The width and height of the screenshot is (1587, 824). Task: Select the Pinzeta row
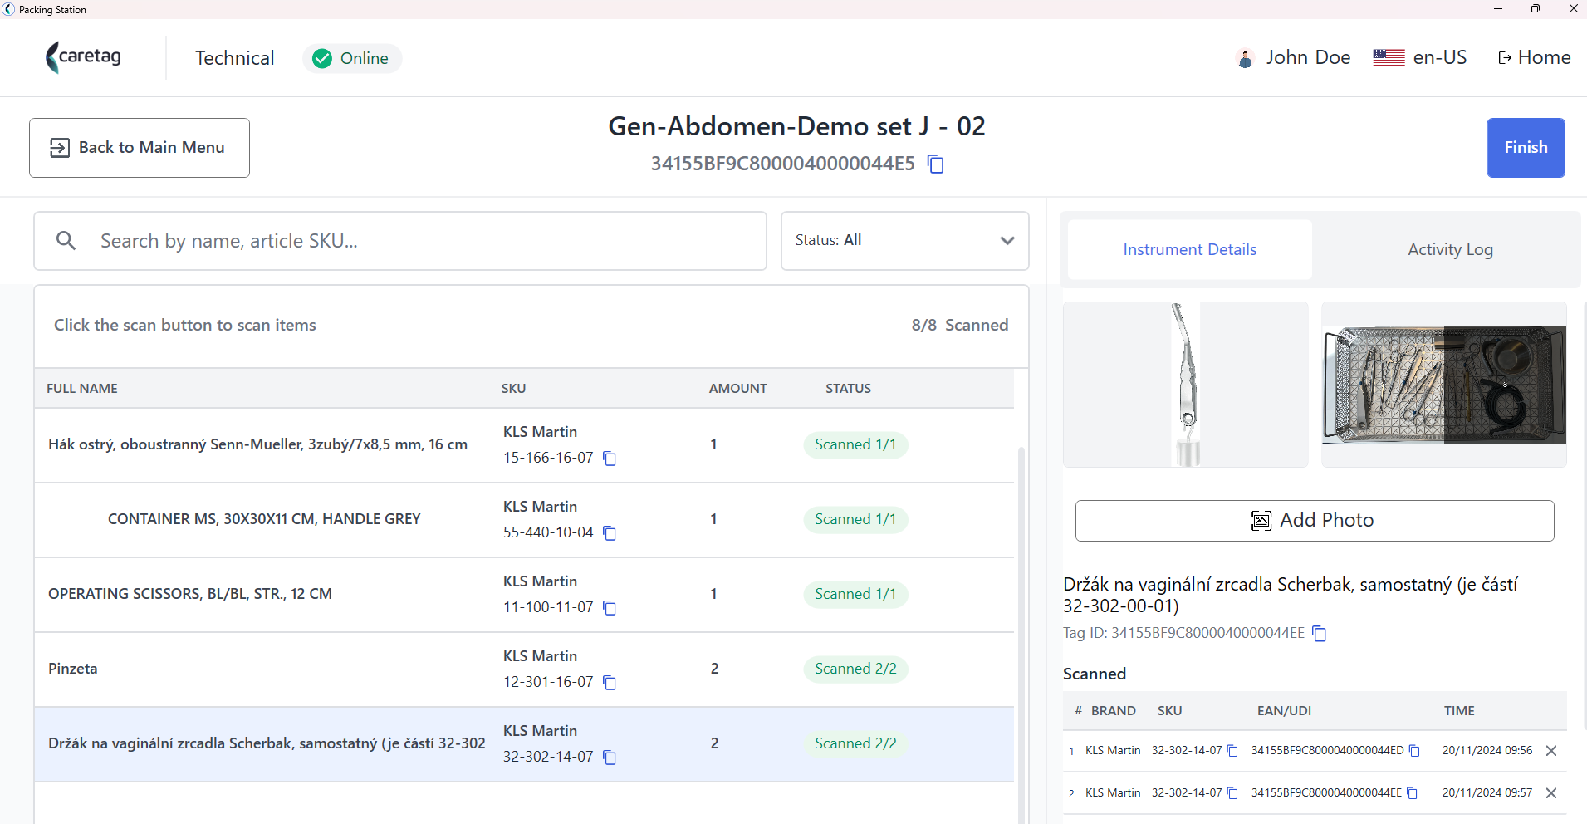click(x=524, y=669)
